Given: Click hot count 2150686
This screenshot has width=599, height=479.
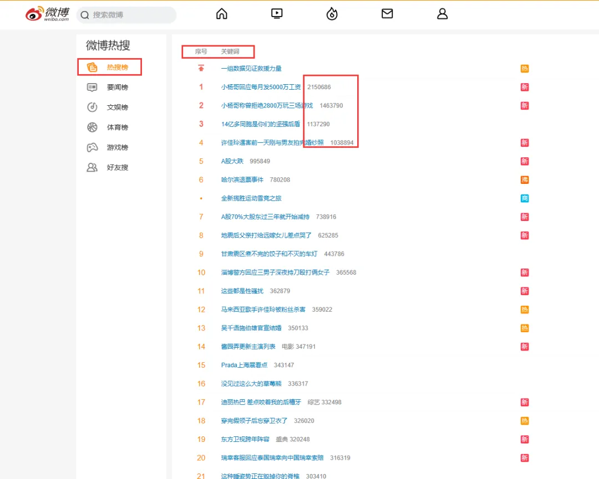Looking at the screenshot, I should coord(319,87).
